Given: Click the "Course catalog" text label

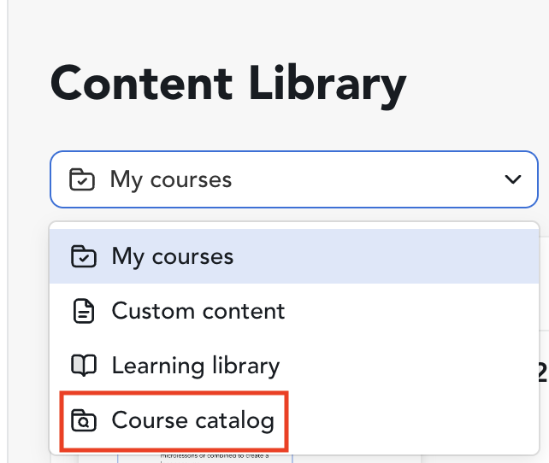Looking at the screenshot, I should 193,420.
